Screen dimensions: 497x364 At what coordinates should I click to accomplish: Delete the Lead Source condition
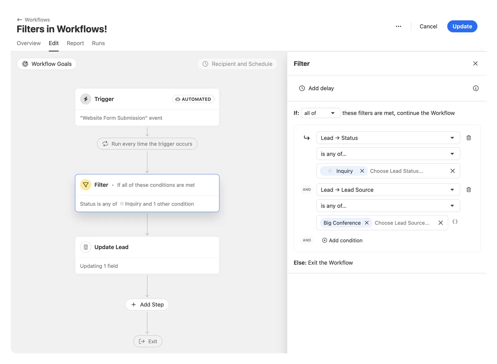468,190
